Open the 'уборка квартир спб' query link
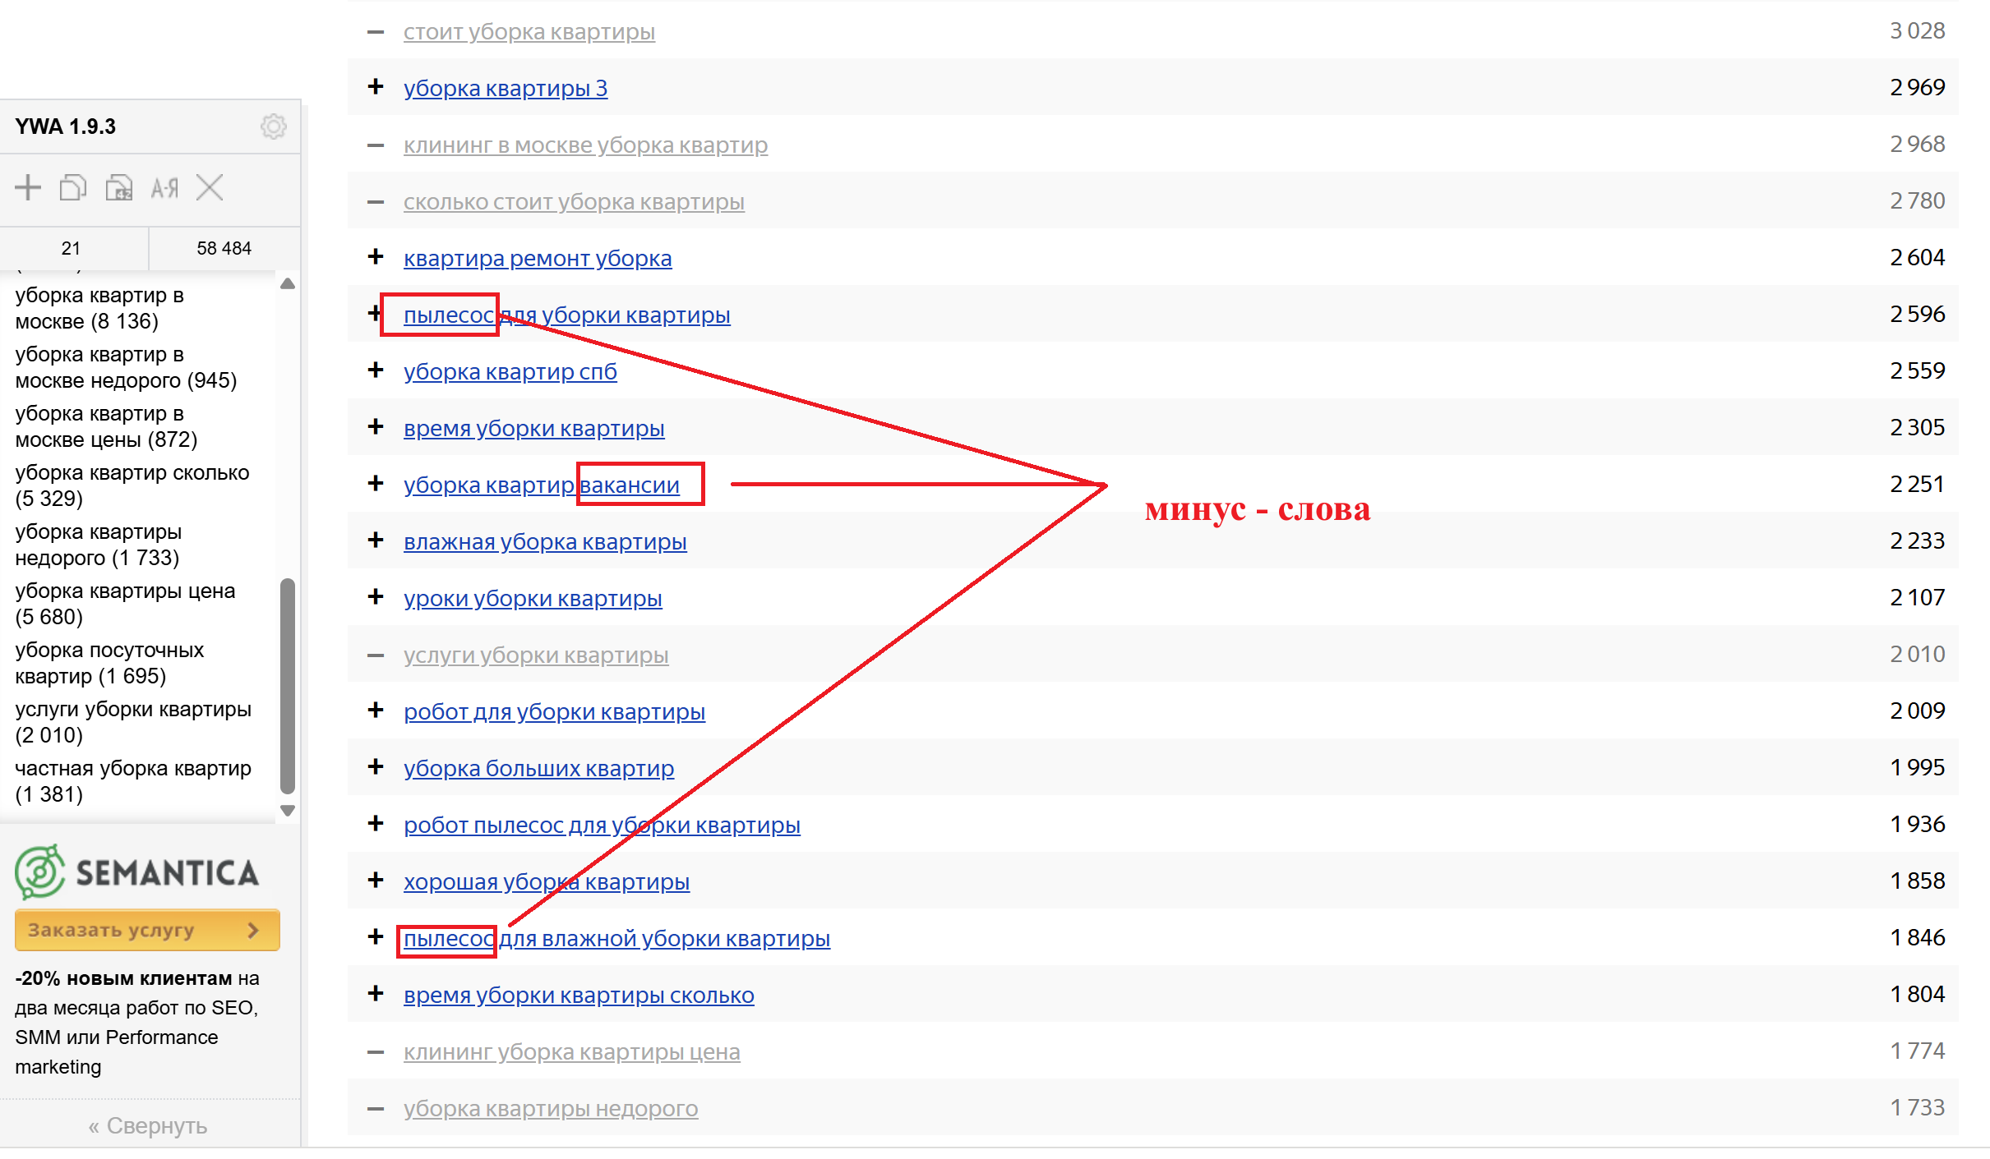 tap(510, 371)
